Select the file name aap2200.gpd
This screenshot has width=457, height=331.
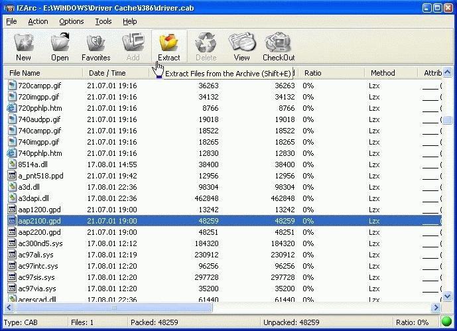pos(39,232)
